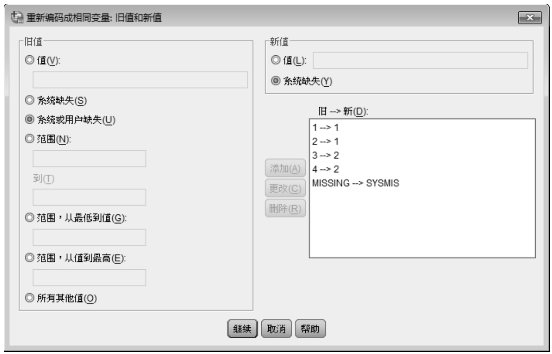Select new value 系统缺失(Y) radio button
This screenshot has width=552, height=354.
[276, 81]
